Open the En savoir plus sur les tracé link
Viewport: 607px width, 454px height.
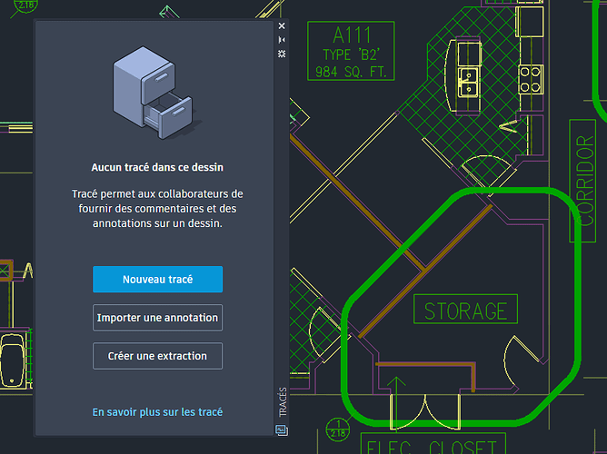click(x=157, y=412)
